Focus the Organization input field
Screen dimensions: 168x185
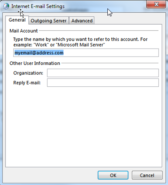pyautogui.click(x=103, y=73)
